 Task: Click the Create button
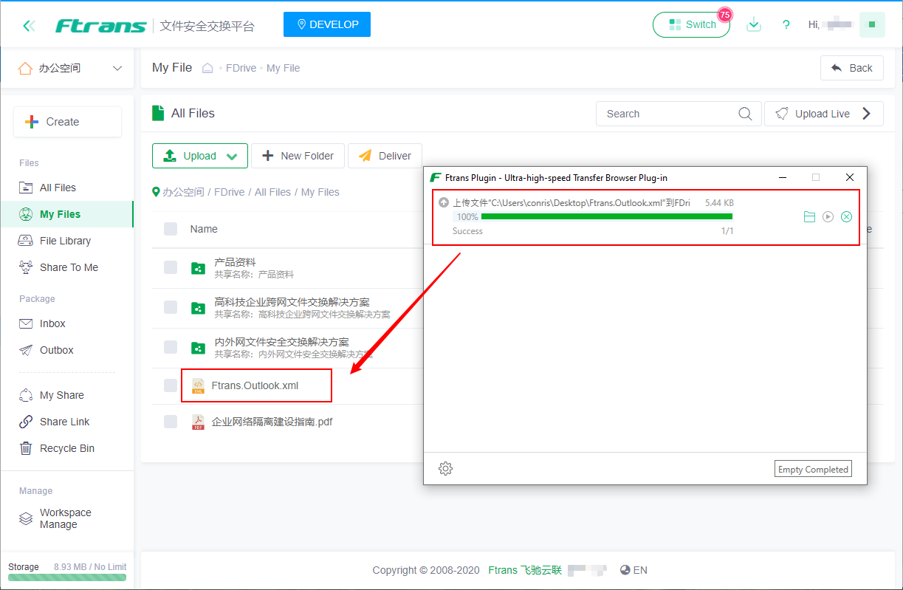coord(67,122)
